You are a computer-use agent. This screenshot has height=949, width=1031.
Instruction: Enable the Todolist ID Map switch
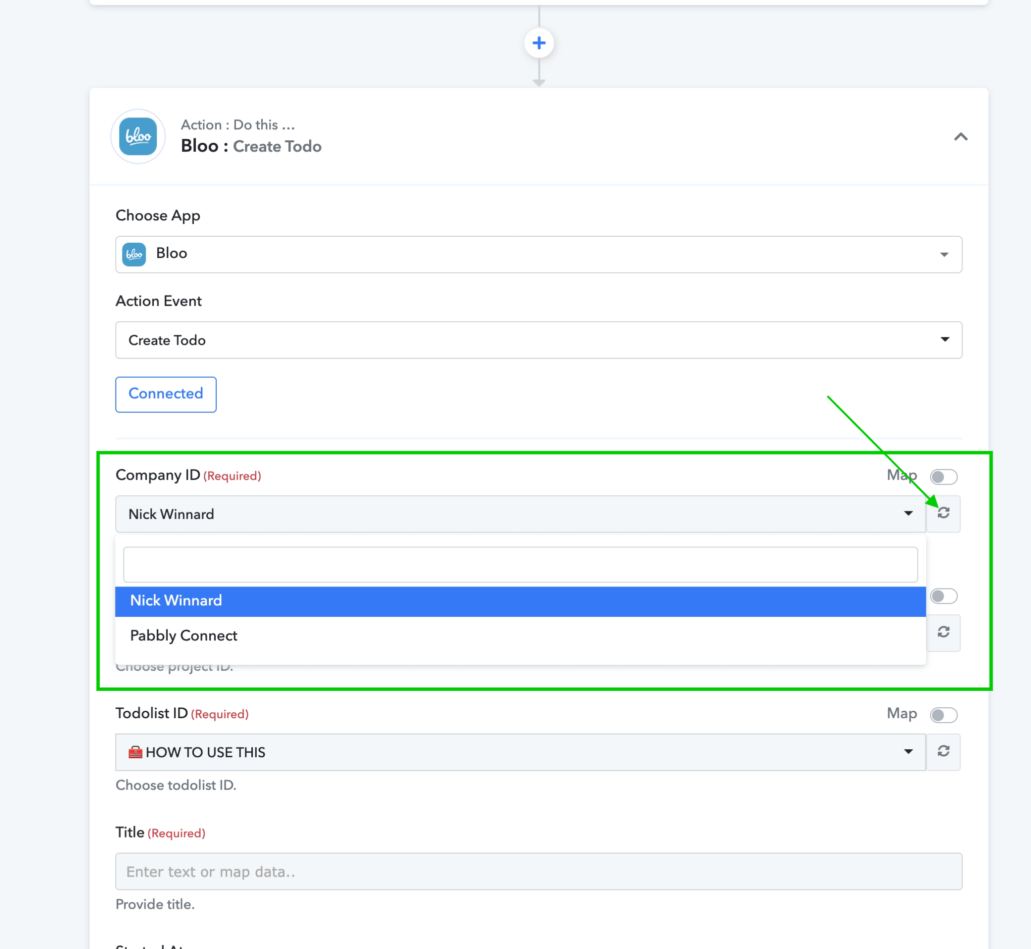[x=943, y=715]
